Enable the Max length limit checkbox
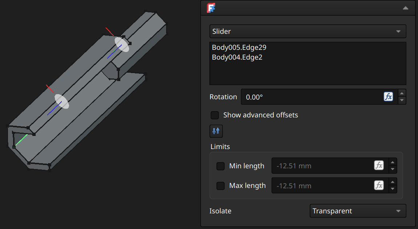Image resolution: width=418 pixels, height=229 pixels. (221, 186)
